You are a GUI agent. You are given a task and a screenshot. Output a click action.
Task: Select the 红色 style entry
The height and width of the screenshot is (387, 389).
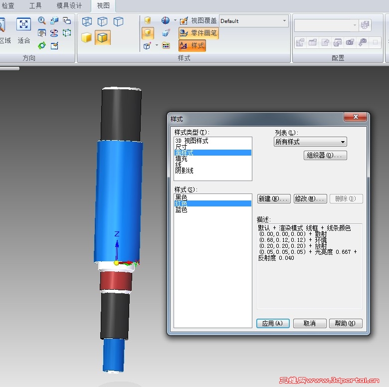[212, 203]
